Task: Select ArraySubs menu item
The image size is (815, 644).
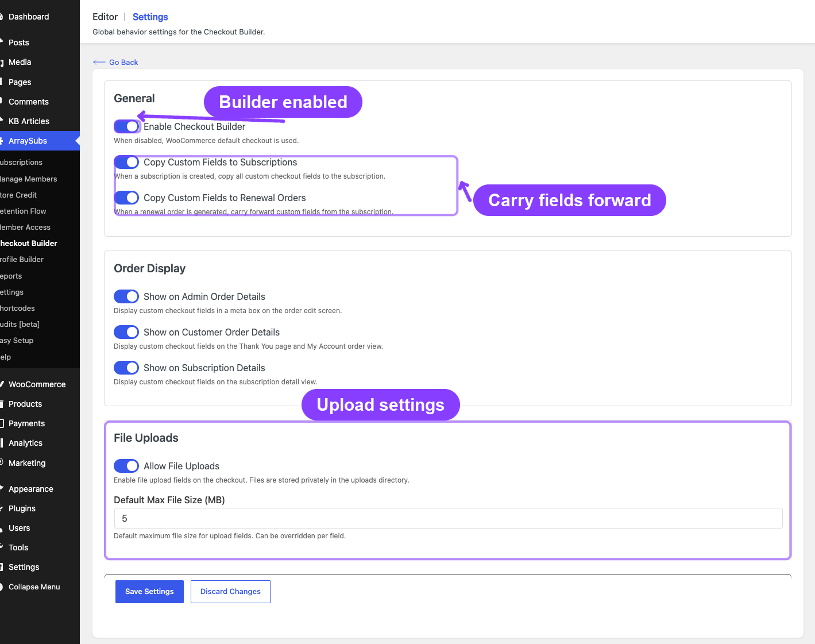Action: [x=40, y=141]
